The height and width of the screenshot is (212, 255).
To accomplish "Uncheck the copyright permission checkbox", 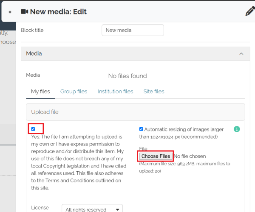I will tap(33, 129).
